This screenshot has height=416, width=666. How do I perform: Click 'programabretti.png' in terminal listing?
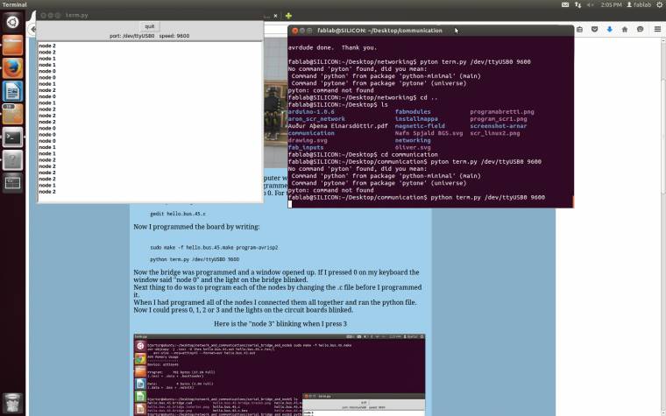[x=502, y=111]
